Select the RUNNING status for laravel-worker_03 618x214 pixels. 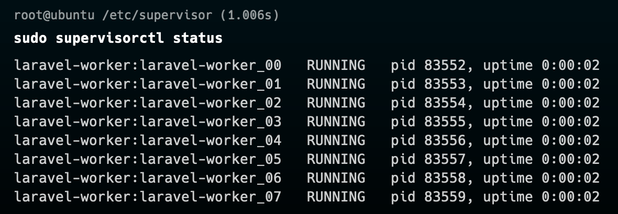[336, 122]
